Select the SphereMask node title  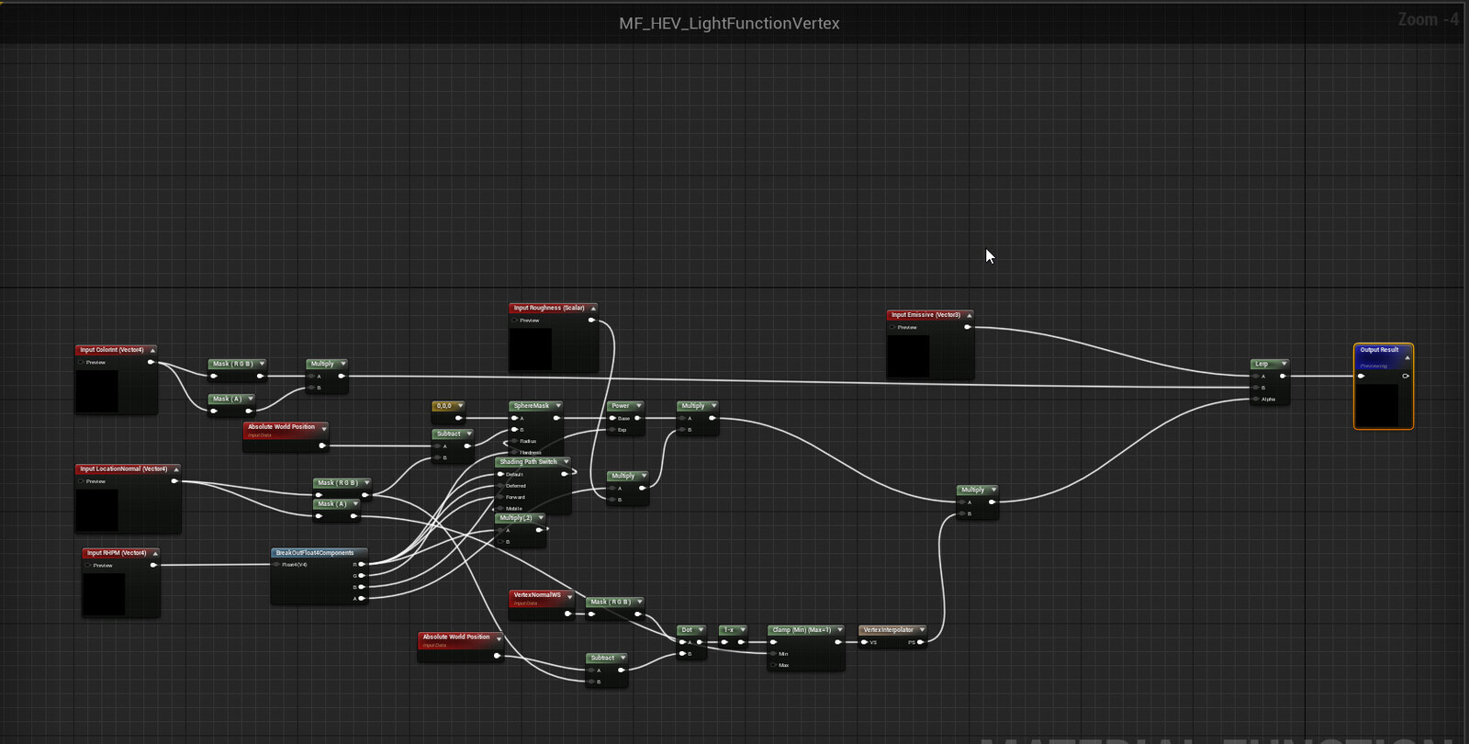532,406
